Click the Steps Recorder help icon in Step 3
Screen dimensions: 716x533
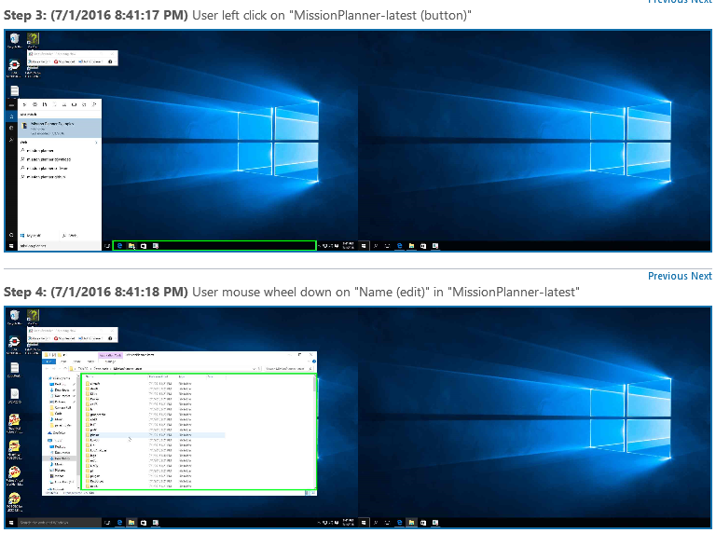(110, 61)
